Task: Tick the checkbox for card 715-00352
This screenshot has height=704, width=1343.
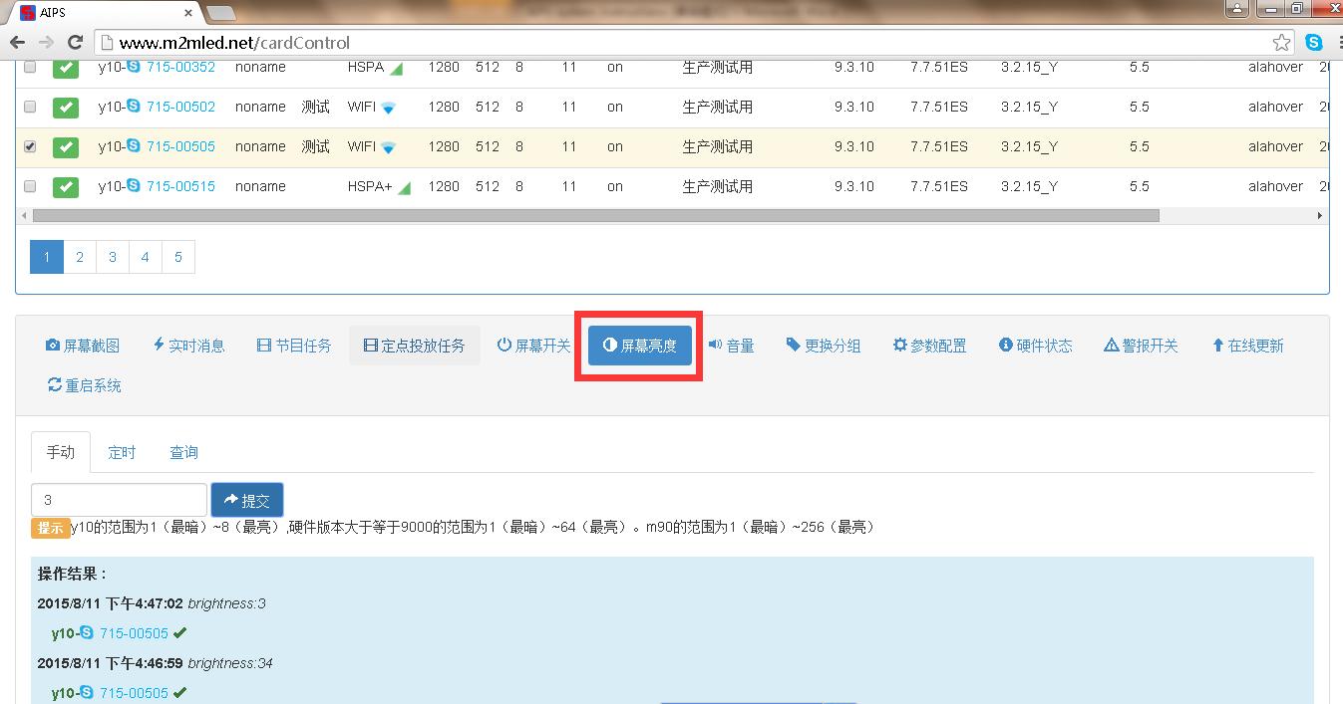Action: pyautogui.click(x=30, y=67)
